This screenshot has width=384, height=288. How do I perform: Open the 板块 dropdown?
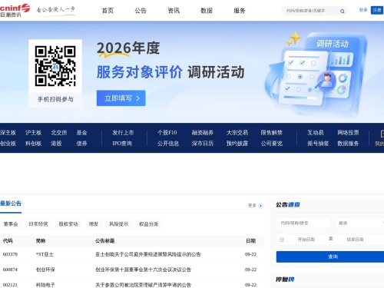coord(360,223)
